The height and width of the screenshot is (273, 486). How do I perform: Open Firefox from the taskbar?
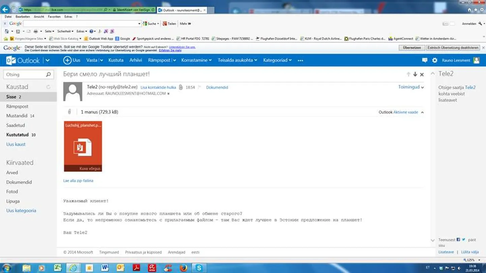(x=183, y=268)
